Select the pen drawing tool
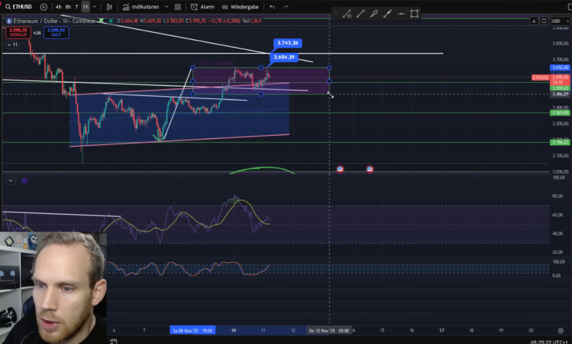The image size is (572, 344). tap(374, 13)
